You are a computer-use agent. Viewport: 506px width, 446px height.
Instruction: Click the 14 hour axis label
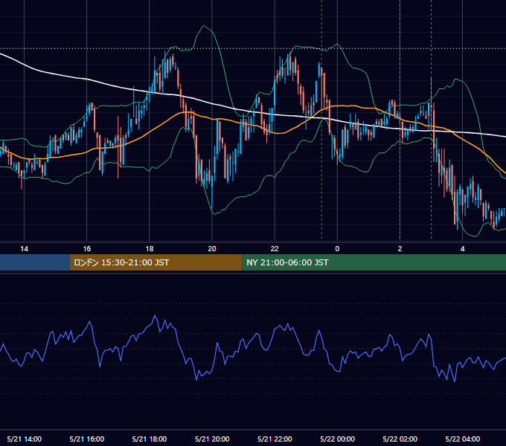(x=25, y=249)
